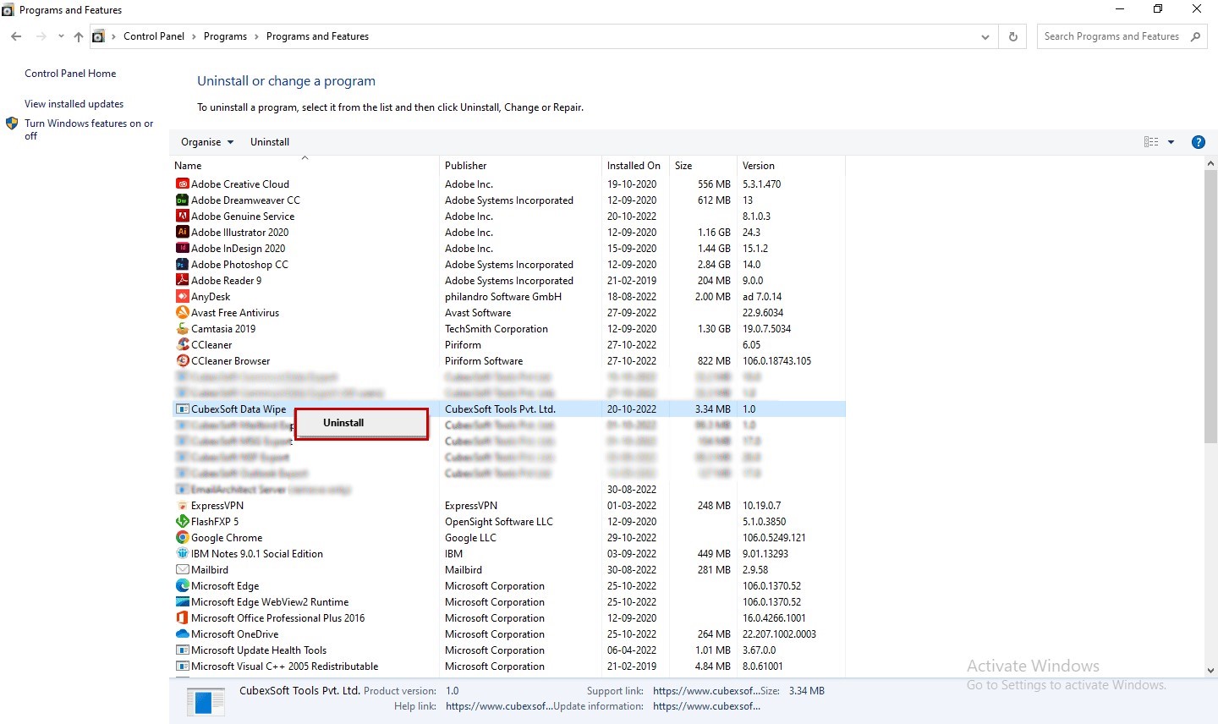Image resolution: width=1218 pixels, height=724 pixels.
Task: Click the Help link URL in details pane
Action: (x=499, y=706)
